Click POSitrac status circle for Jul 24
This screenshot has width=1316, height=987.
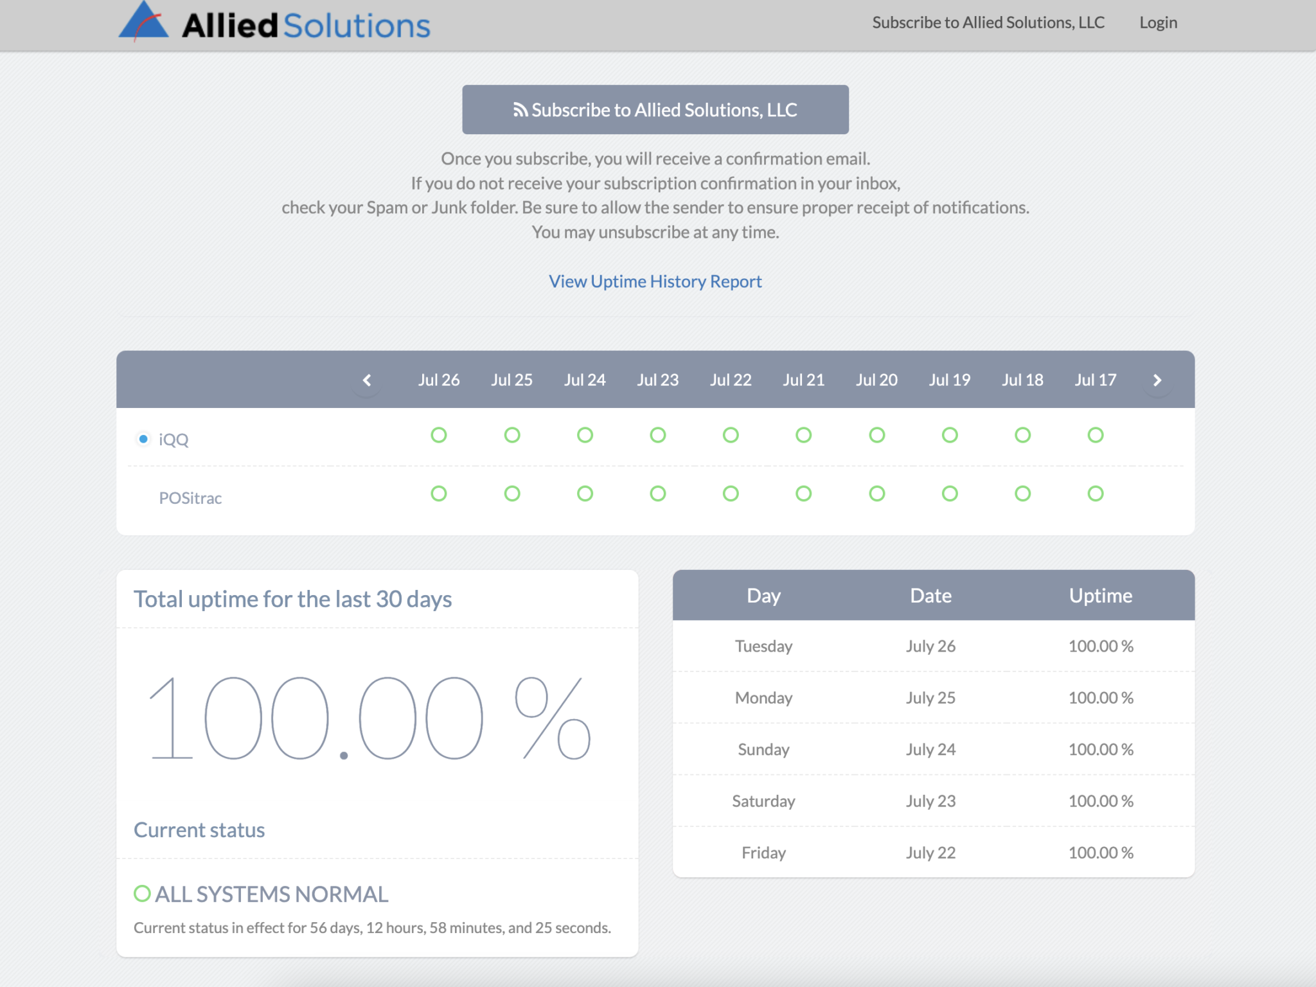click(585, 493)
